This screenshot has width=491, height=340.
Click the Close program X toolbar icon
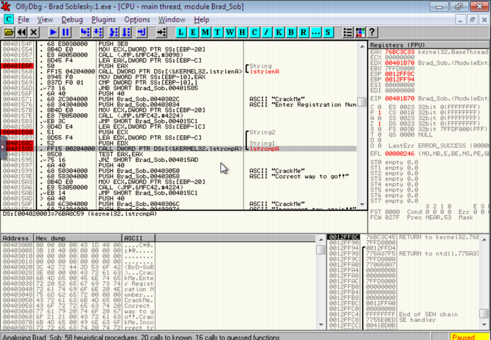tap(34, 32)
